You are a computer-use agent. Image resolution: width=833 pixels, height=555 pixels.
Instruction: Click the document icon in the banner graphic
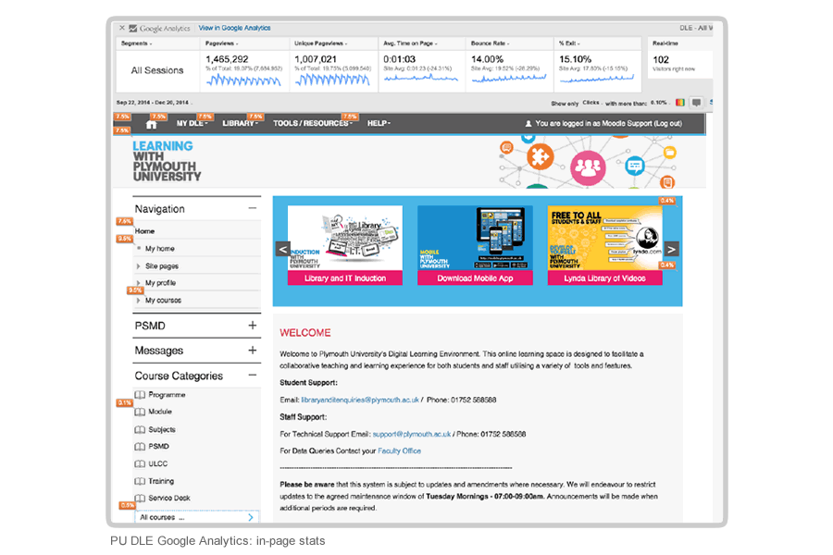coord(668,181)
